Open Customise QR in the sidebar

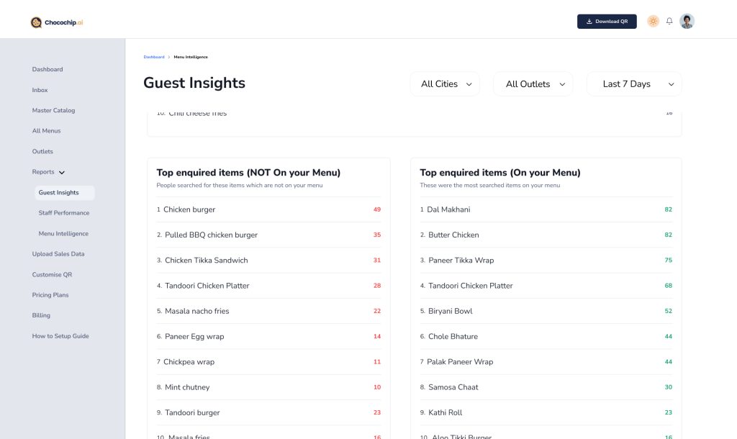point(52,275)
